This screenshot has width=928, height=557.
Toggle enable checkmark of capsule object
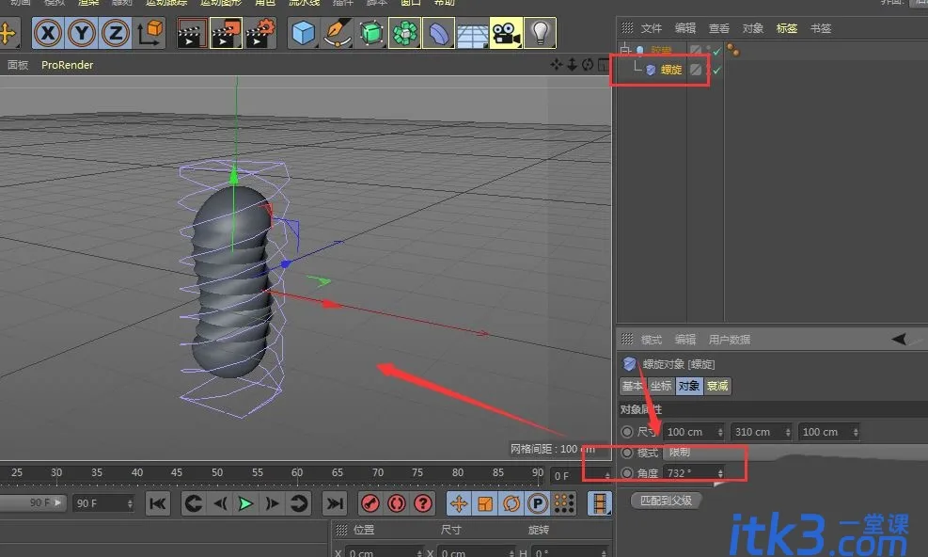pos(717,51)
